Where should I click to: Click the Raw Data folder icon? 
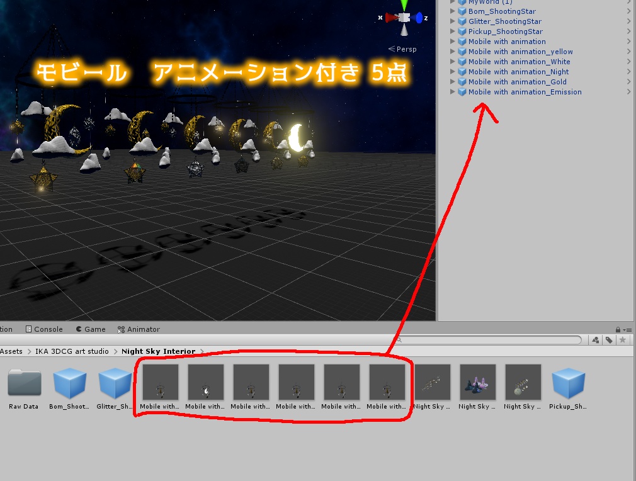click(23, 382)
